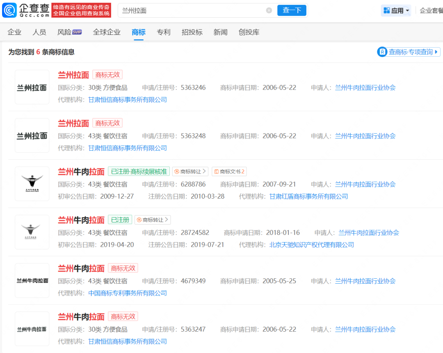Open 兰州牛肉拉面 title of registration 4679349
443x353 pixels.
click(x=81, y=268)
